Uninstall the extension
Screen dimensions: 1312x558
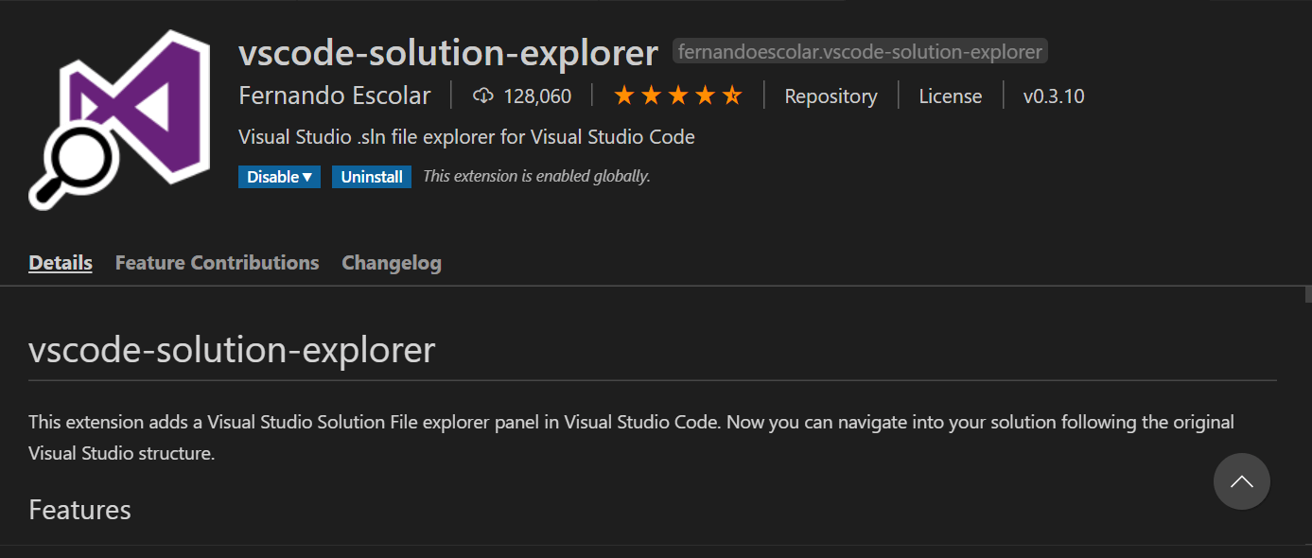pyautogui.click(x=372, y=177)
